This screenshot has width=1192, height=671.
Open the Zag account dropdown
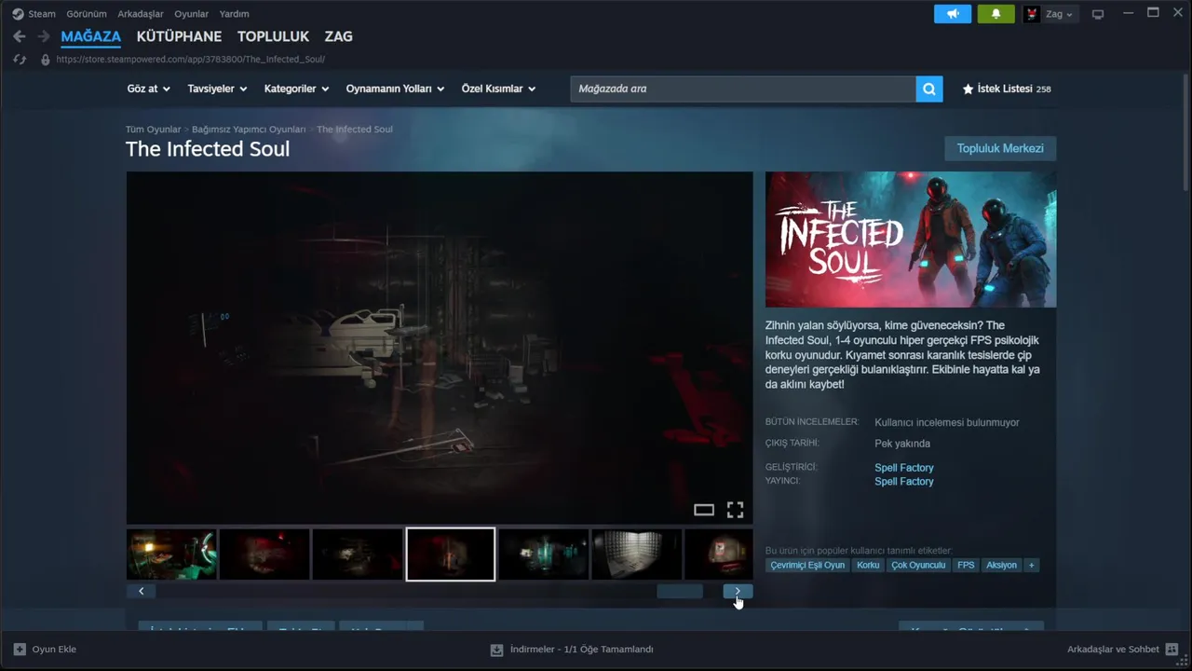1059,14
